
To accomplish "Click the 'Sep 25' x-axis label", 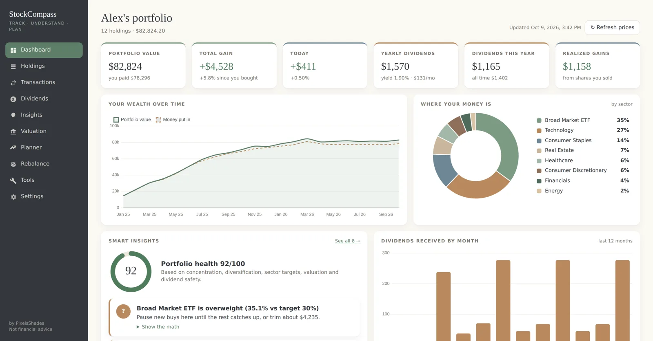I will 229,214.
